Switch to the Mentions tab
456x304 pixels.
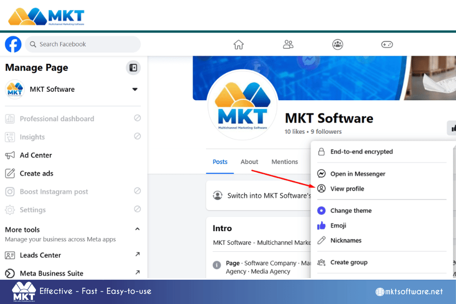coord(285,162)
